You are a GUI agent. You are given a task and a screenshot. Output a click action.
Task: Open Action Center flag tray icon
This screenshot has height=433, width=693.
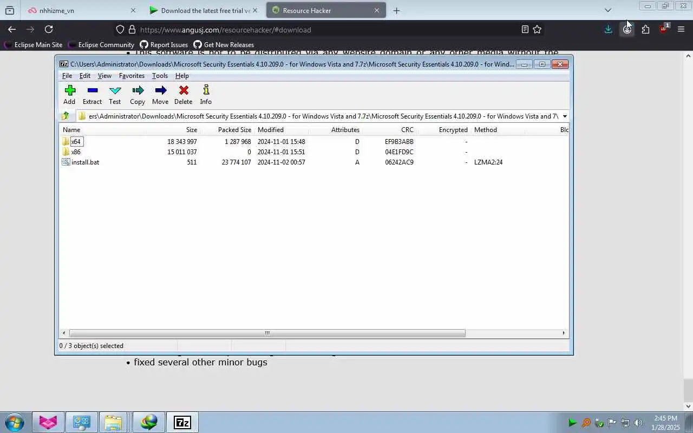pos(612,423)
